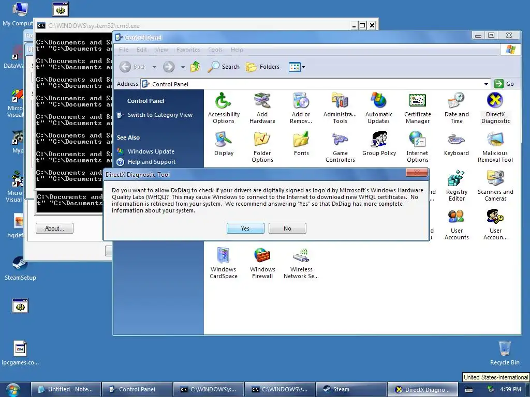Open Windows CardSpace icon
530x397 pixels.
click(x=224, y=263)
